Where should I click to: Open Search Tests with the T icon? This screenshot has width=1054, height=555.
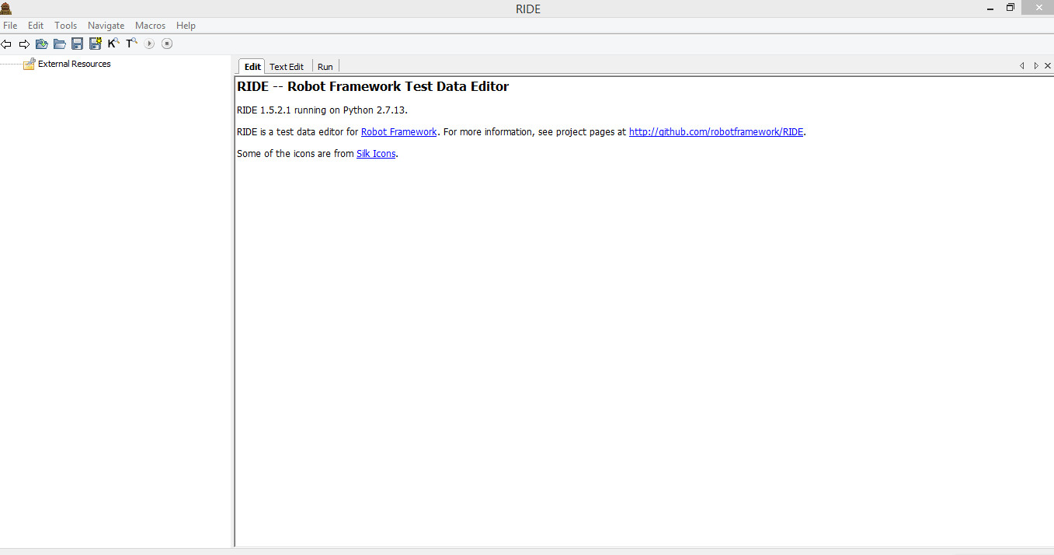click(131, 44)
